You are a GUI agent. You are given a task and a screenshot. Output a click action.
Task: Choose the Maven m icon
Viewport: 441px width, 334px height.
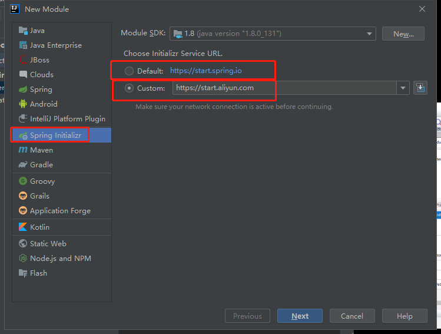pos(23,150)
